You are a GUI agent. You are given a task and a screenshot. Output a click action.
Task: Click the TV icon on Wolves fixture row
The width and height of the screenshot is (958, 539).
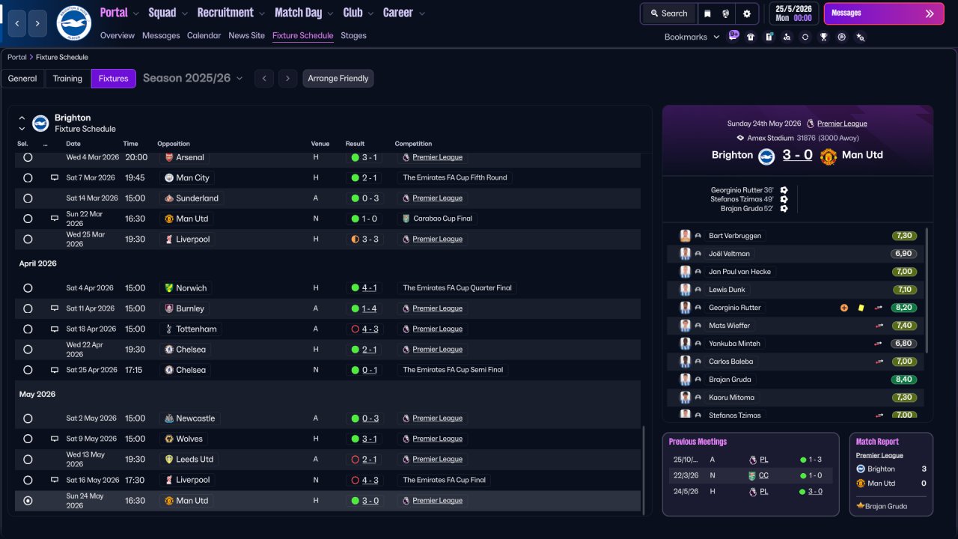click(55, 439)
